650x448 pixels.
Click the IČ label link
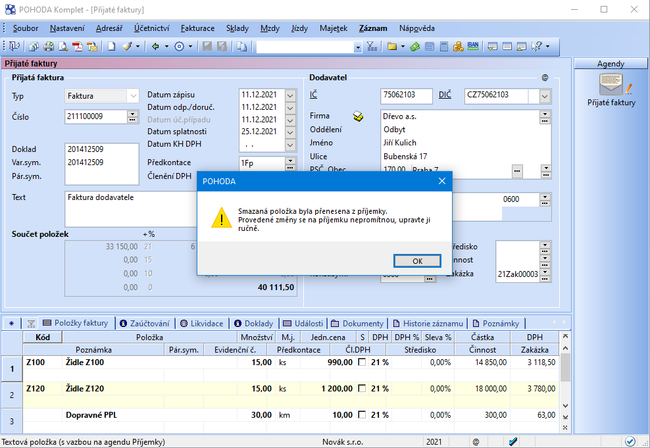(313, 95)
